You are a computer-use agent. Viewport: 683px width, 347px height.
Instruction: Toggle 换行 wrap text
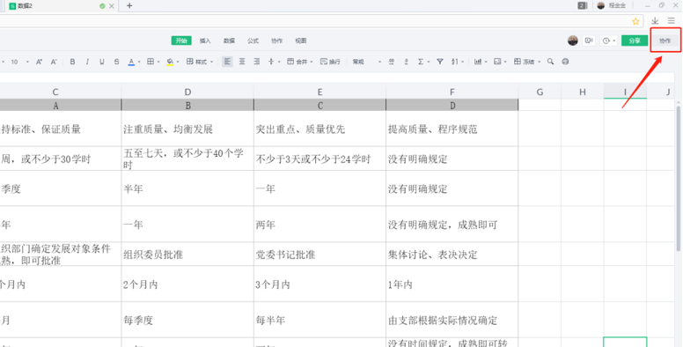coord(330,62)
